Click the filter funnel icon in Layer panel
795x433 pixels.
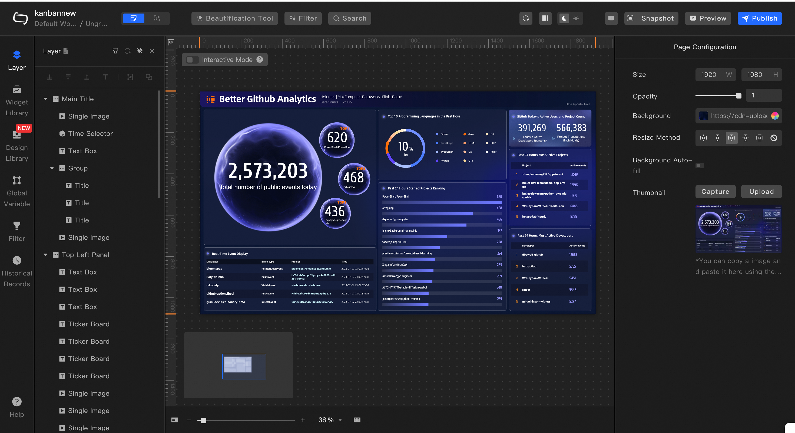point(115,51)
